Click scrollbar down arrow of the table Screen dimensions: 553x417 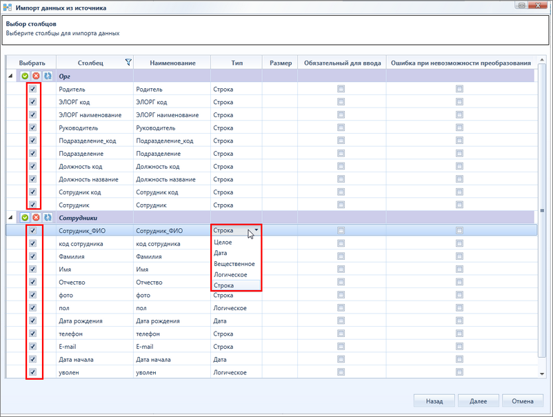coord(542,374)
